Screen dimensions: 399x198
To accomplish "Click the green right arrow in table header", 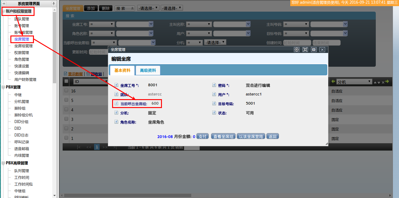I will pos(387,82).
